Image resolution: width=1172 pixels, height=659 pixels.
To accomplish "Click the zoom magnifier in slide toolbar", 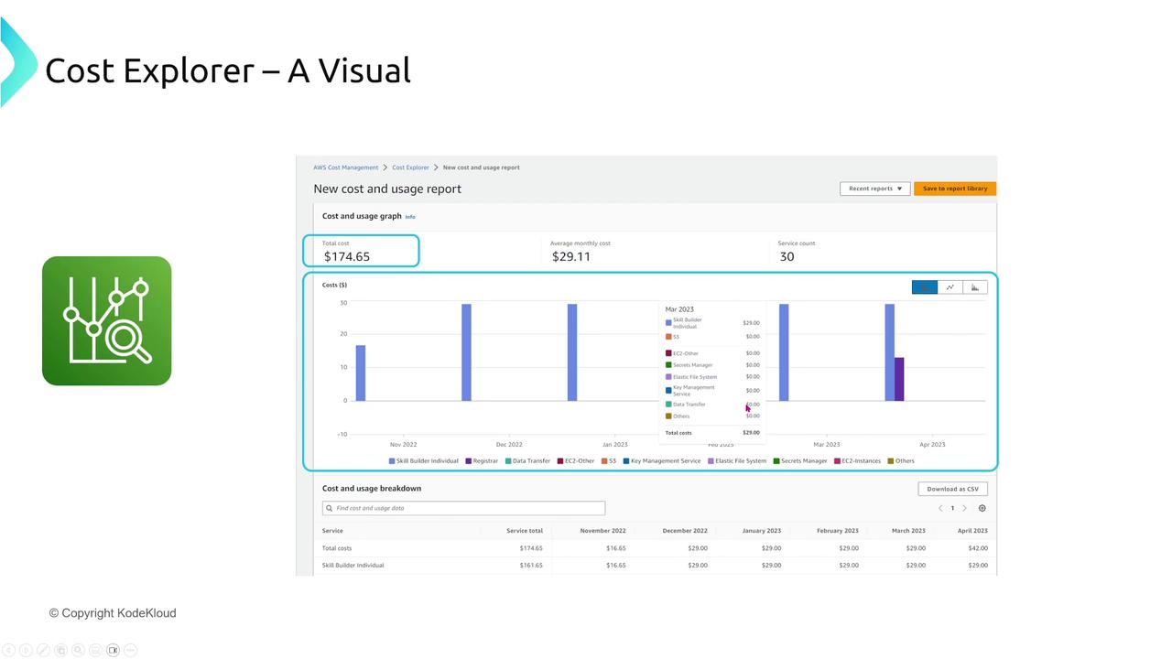I will [79, 650].
